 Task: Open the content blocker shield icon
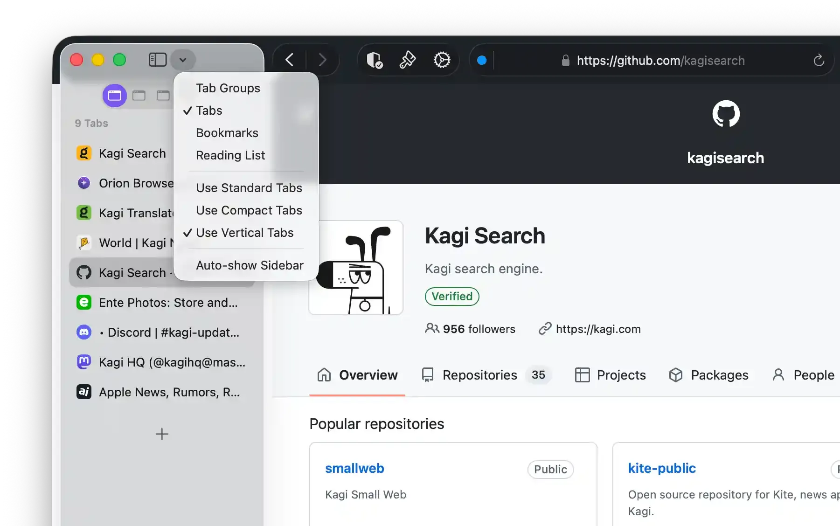click(x=374, y=60)
